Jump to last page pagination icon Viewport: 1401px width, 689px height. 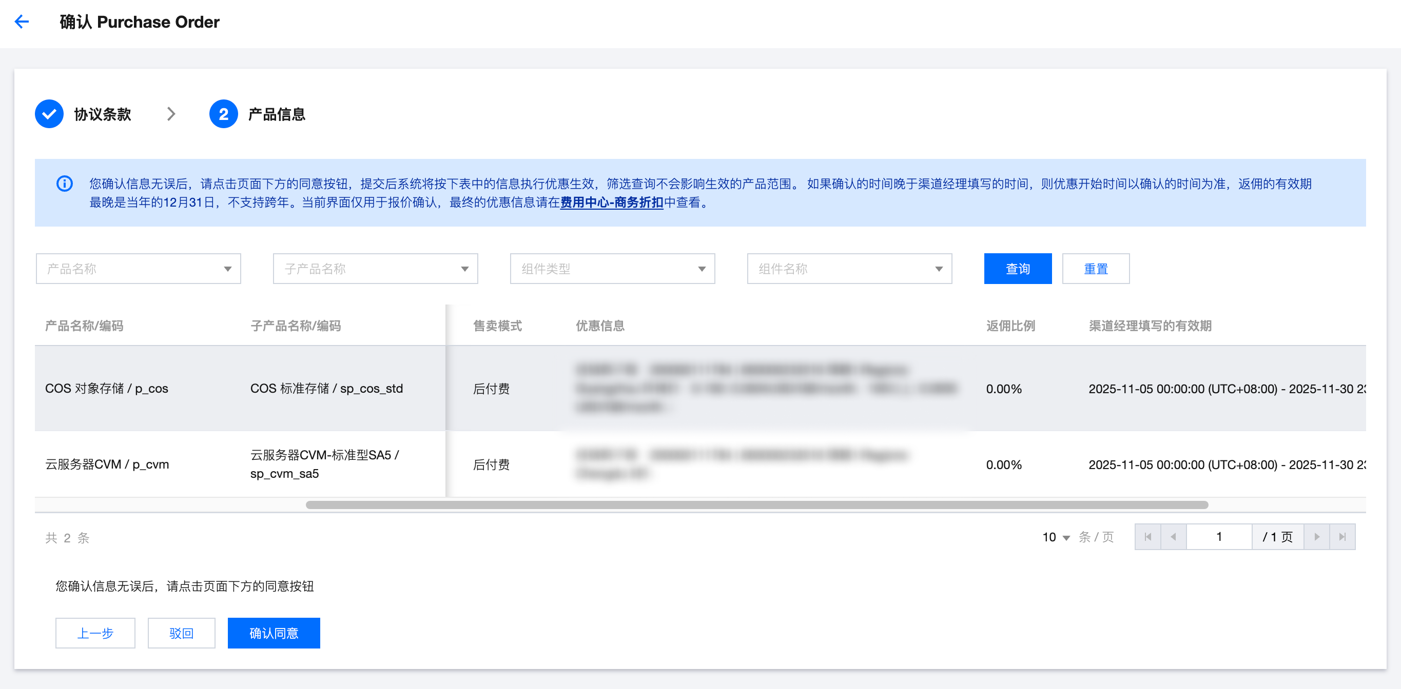[1342, 537]
